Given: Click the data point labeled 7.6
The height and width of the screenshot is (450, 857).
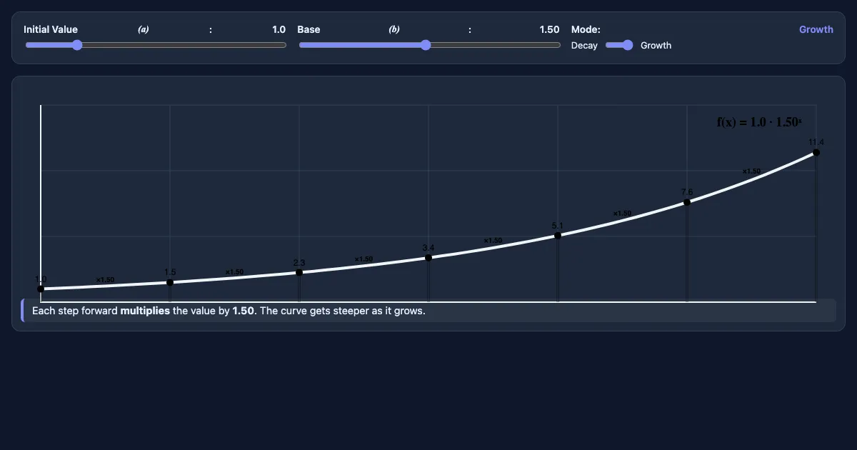Looking at the screenshot, I should pos(687,201).
